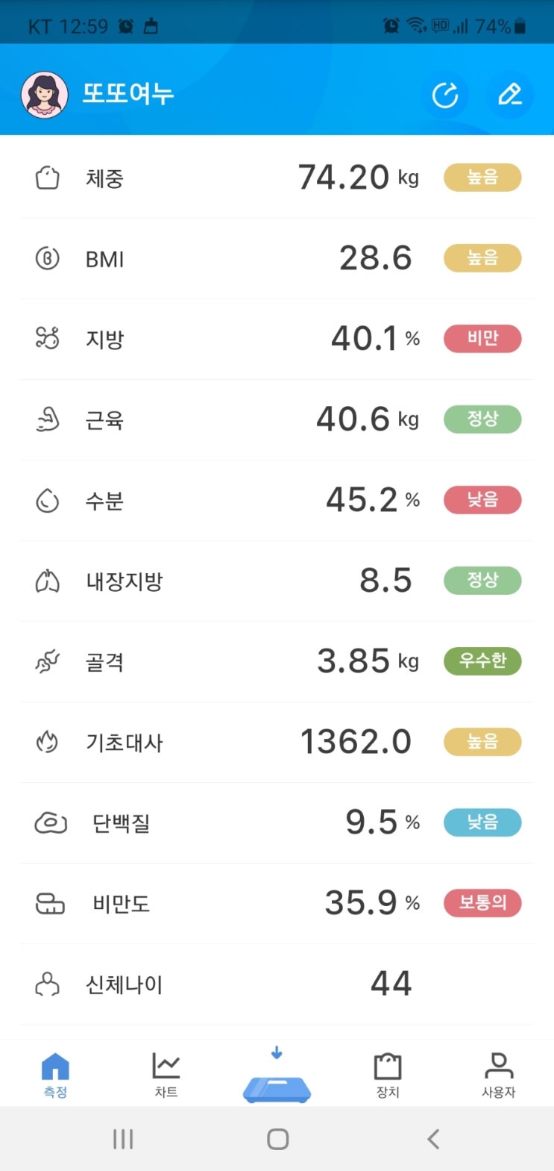The width and height of the screenshot is (554, 1171).
Task: Open the 또또여누 profile avatar
Action: pyautogui.click(x=44, y=95)
